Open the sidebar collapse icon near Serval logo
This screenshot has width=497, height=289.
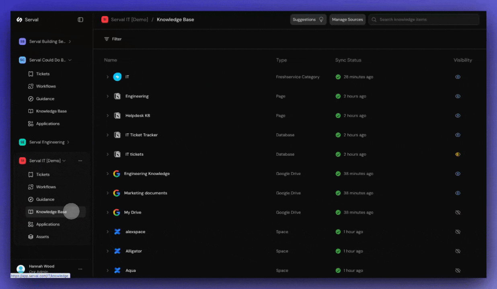coord(80,19)
